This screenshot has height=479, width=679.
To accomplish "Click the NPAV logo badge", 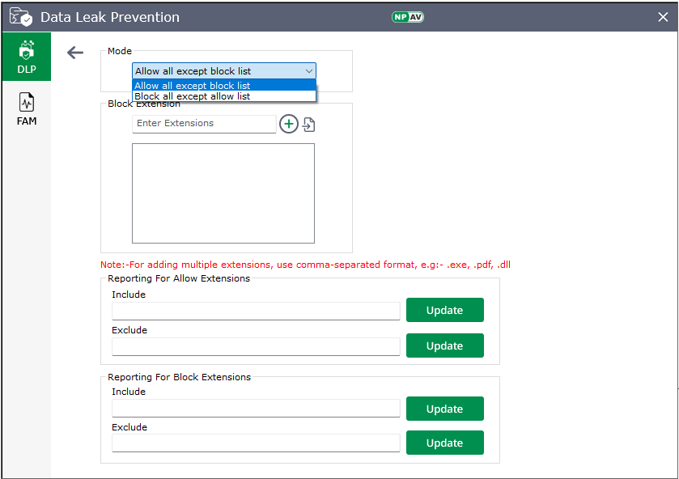I will tap(407, 17).
